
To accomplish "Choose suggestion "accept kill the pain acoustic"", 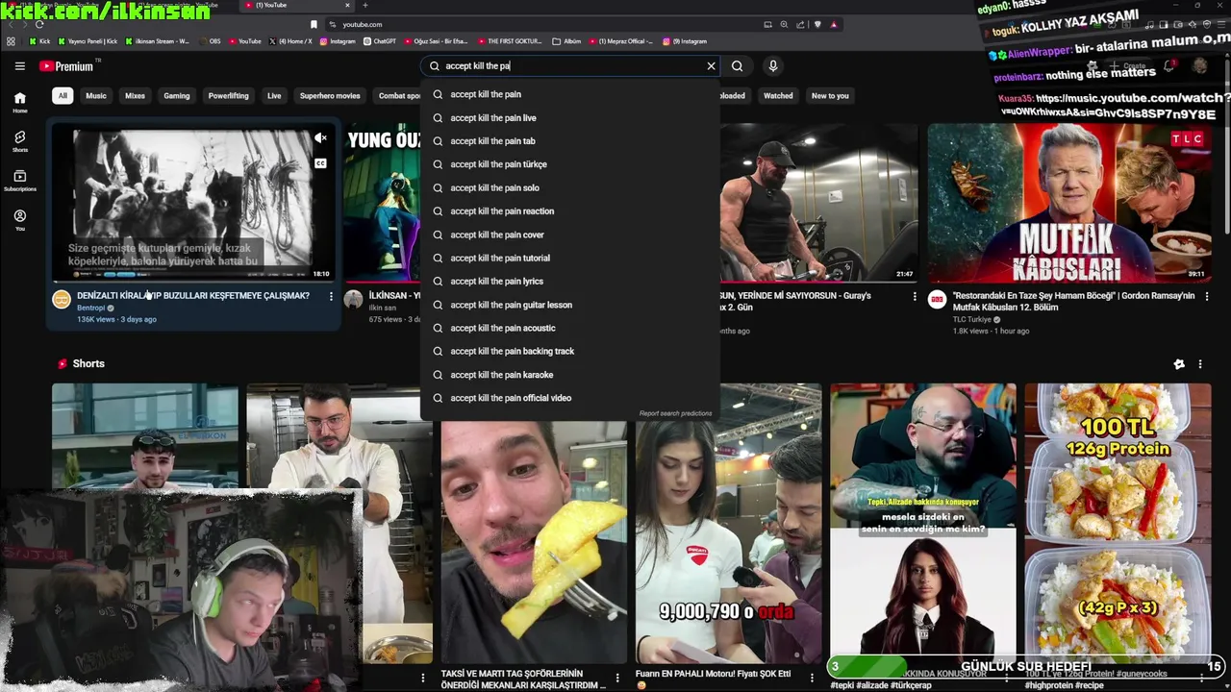I will [570, 328].
